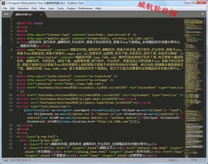This screenshot has width=208, height=164.
Task: Change indentation via Spaces: 2
Action: click(x=173, y=160)
